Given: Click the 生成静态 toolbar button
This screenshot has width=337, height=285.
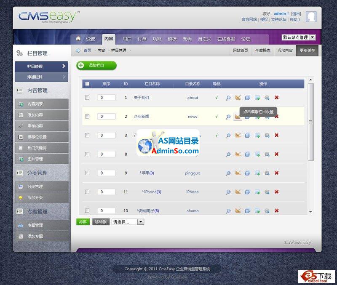Looking at the screenshot, I should pyautogui.click(x=262, y=51).
